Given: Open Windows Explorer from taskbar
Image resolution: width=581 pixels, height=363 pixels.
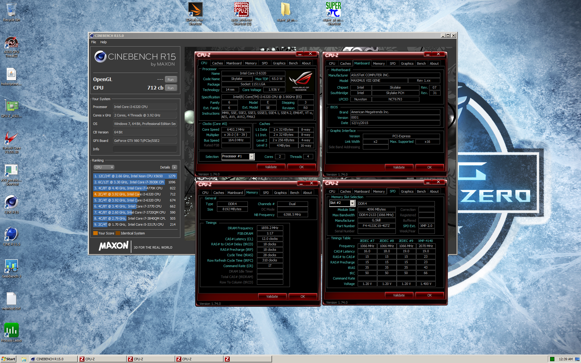Looking at the screenshot, I should coord(24,359).
